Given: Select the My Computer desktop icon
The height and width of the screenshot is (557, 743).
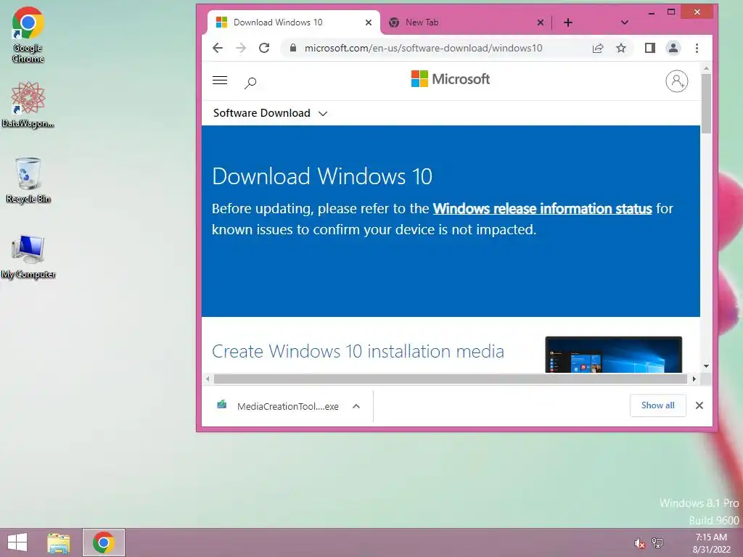Looking at the screenshot, I should point(28,256).
